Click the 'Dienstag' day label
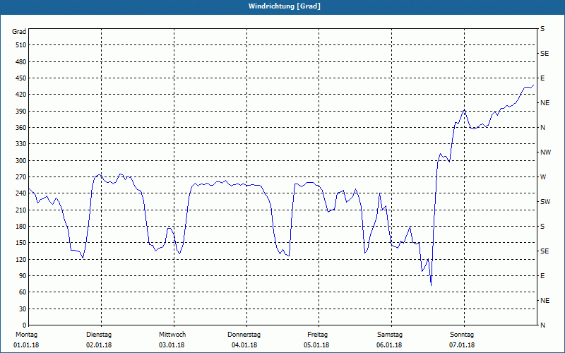 point(99,335)
